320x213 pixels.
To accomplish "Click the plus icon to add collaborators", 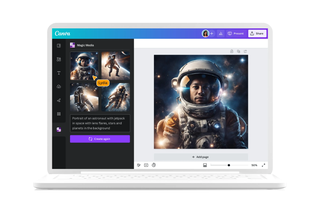I will pos(212,33).
